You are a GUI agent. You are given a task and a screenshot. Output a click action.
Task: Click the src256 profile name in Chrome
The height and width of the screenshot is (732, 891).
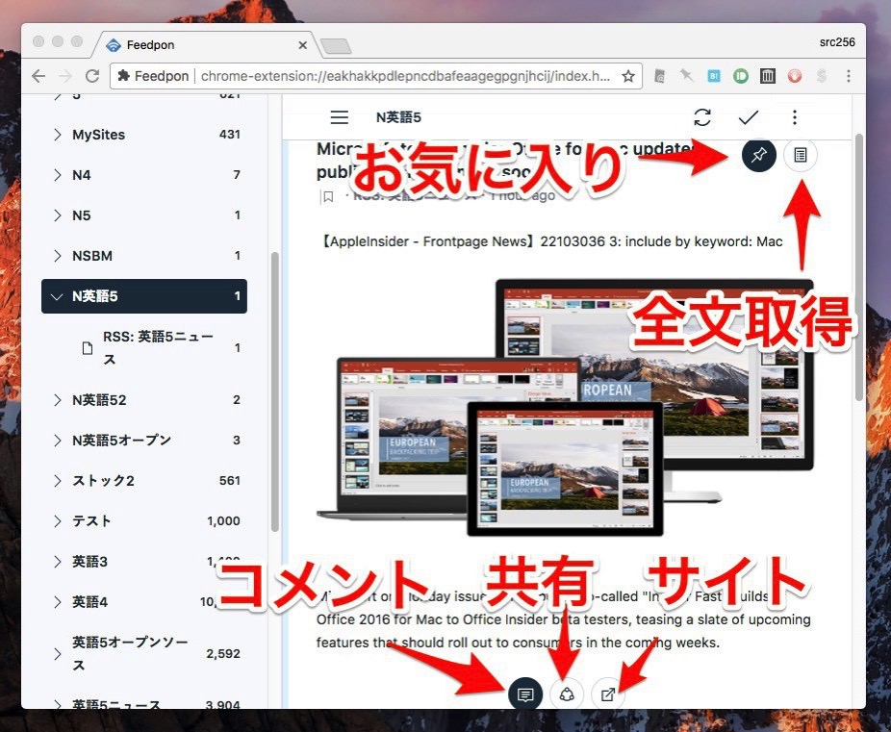[837, 42]
